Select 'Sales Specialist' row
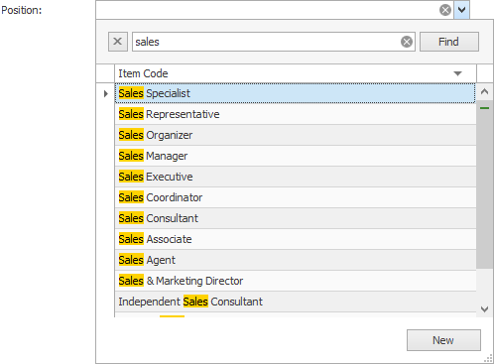 [296, 93]
